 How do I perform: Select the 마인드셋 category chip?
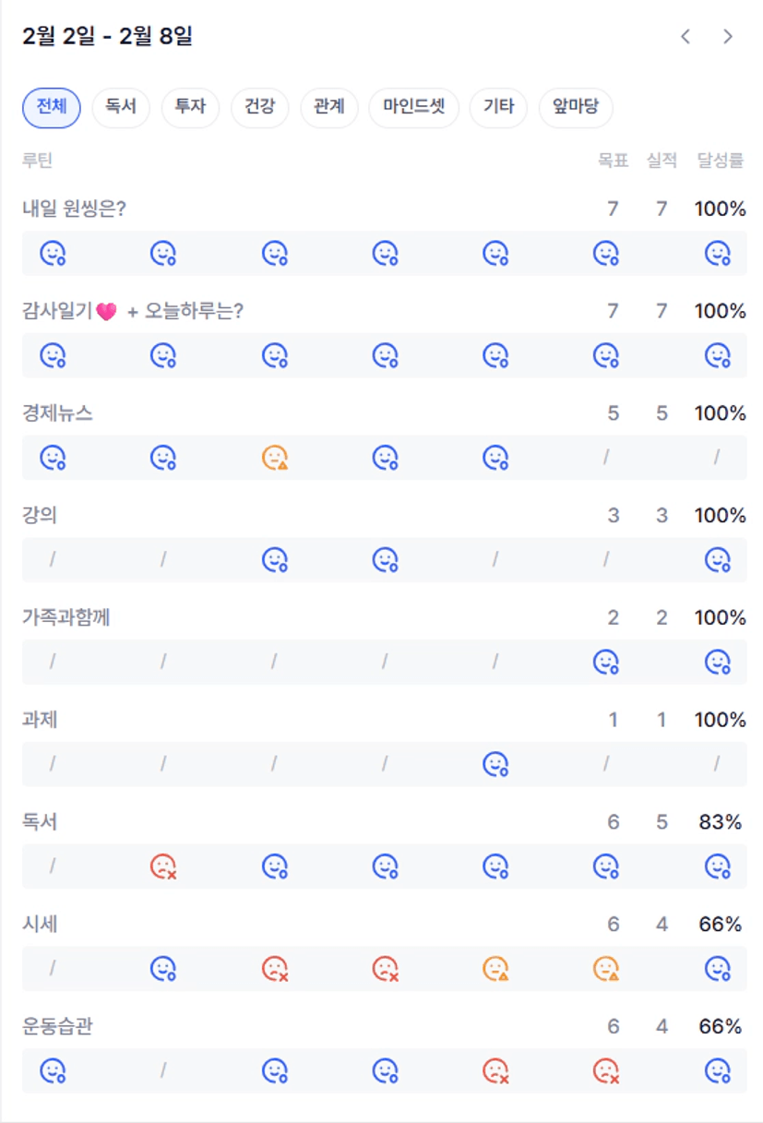coord(413,107)
